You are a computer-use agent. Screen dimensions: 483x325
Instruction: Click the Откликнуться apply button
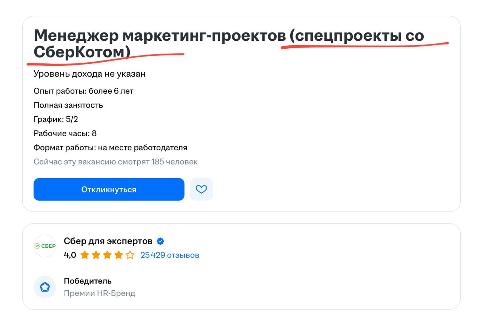pyautogui.click(x=109, y=189)
